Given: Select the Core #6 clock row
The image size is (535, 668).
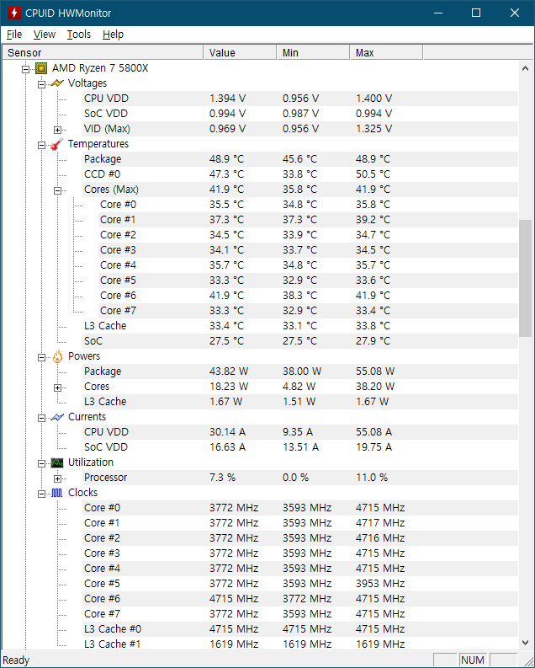Looking at the screenshot, I should [x=300, y=599].
